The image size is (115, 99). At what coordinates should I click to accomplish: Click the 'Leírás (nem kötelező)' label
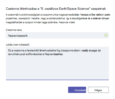(x=18, y=45)
